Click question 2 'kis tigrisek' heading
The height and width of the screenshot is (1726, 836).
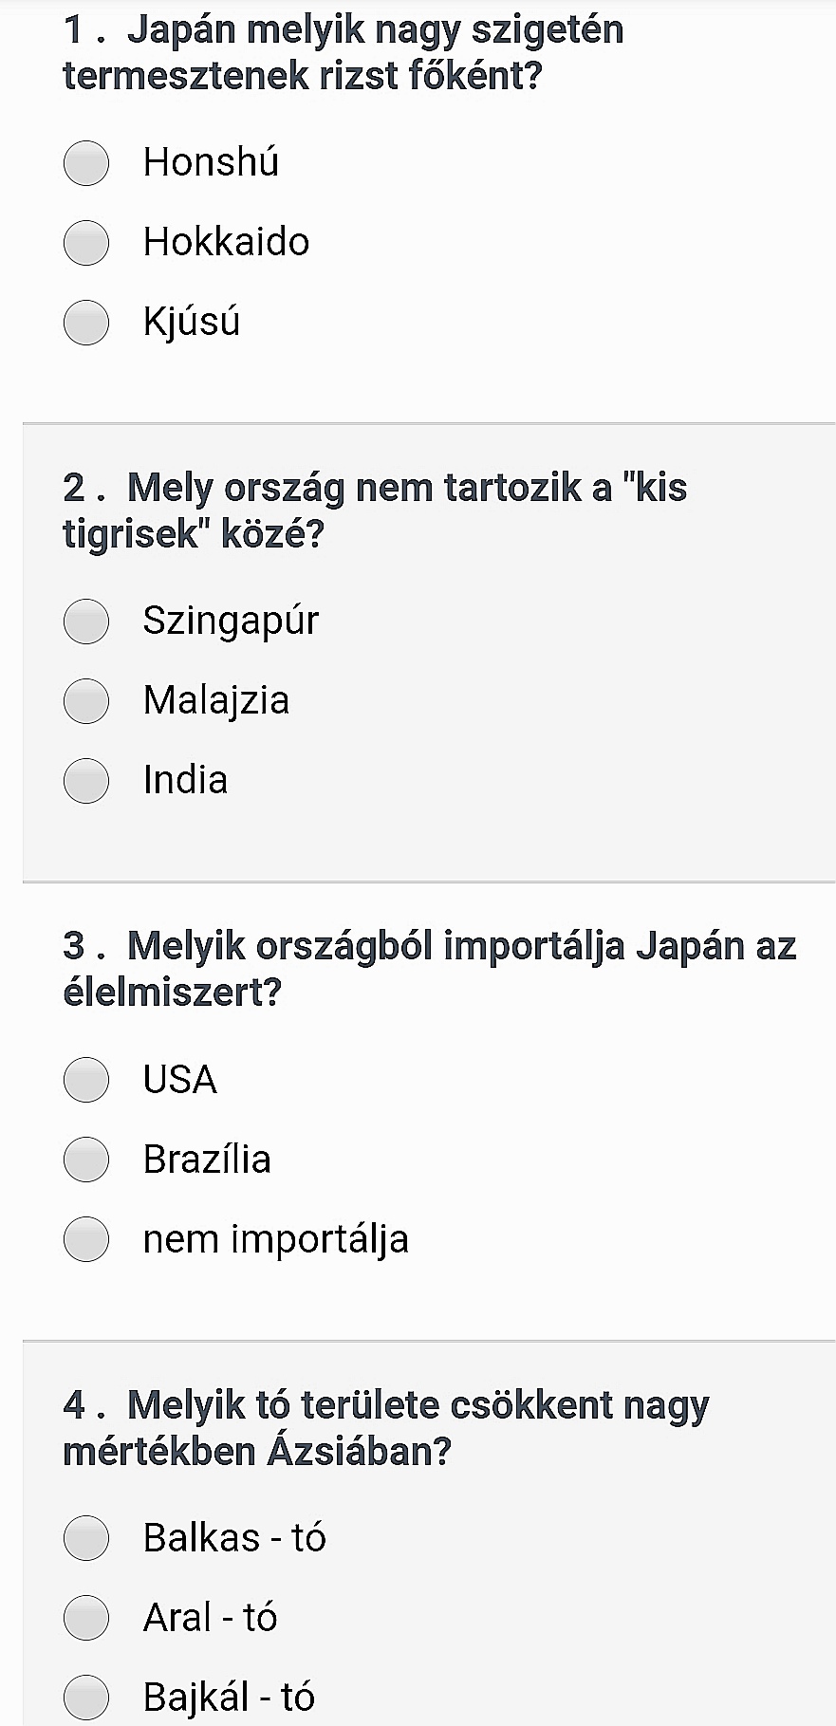tap(375, 510)
